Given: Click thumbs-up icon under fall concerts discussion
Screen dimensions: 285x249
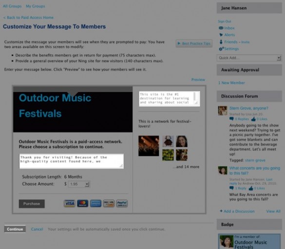Looking at the screenshot, I should (251, 188).
